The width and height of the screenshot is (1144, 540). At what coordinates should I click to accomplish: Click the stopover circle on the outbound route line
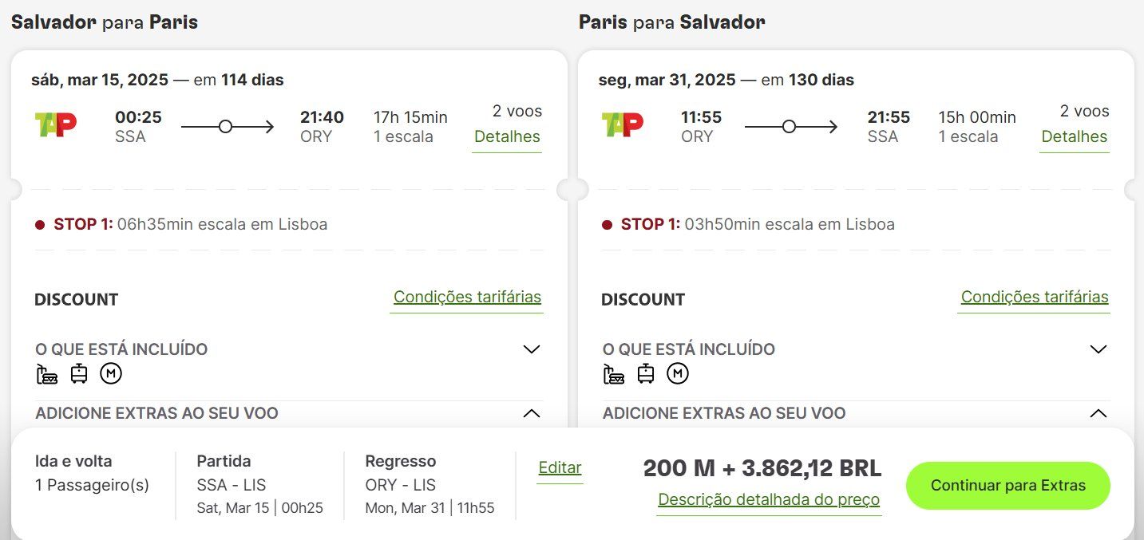coord(225,126)
